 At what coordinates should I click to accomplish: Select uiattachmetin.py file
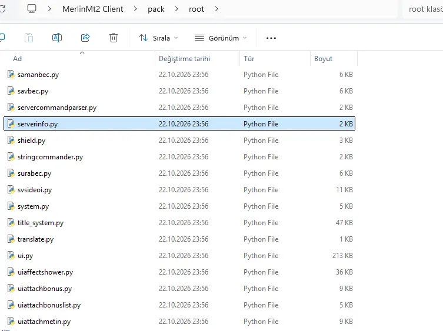[179, 322]
